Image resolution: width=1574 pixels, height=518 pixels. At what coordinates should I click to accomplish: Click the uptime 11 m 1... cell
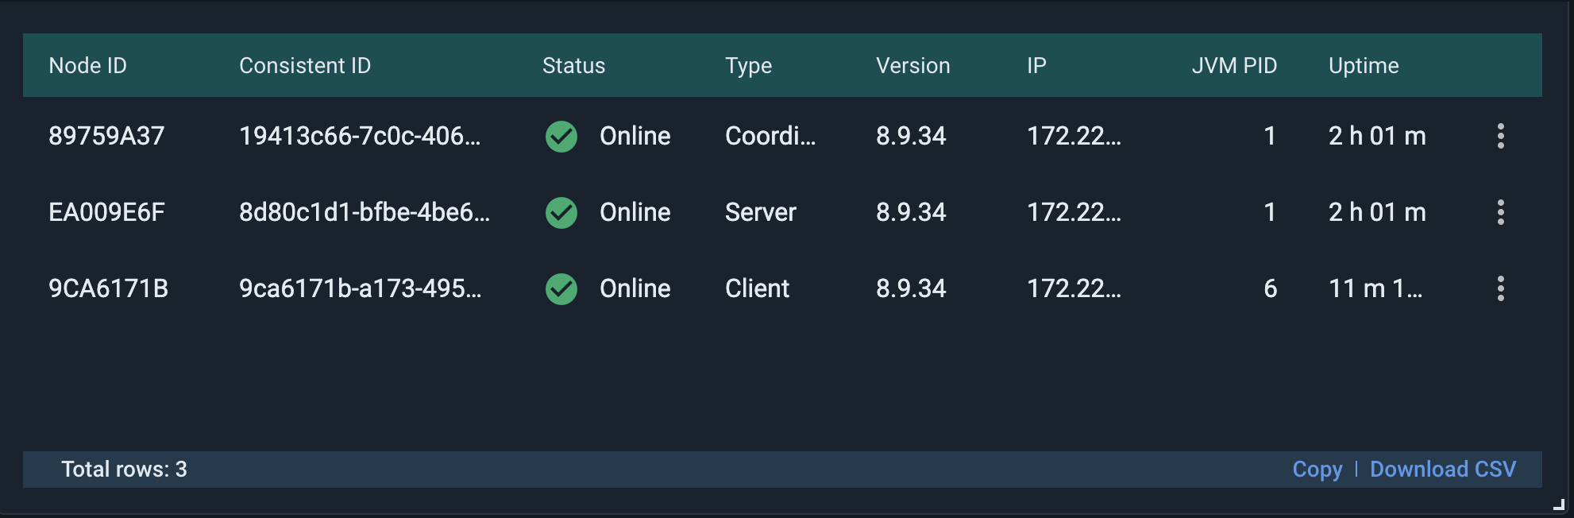point(1375,288)
